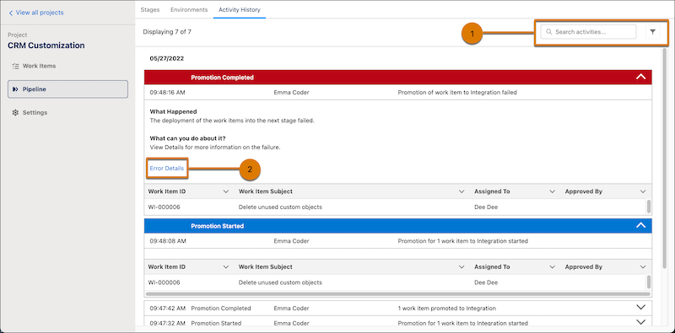Viewport: 675px width, 333px height.
Task: Open the activity filter funnel icon
Action: point(652,32)
